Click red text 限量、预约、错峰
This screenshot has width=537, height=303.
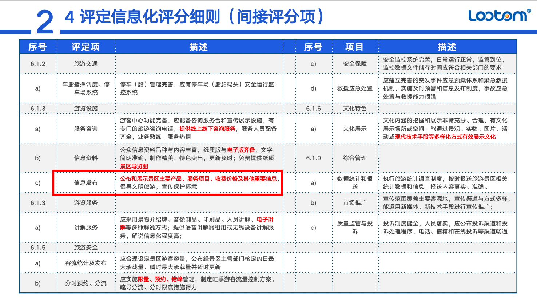(x=160, y=279)
